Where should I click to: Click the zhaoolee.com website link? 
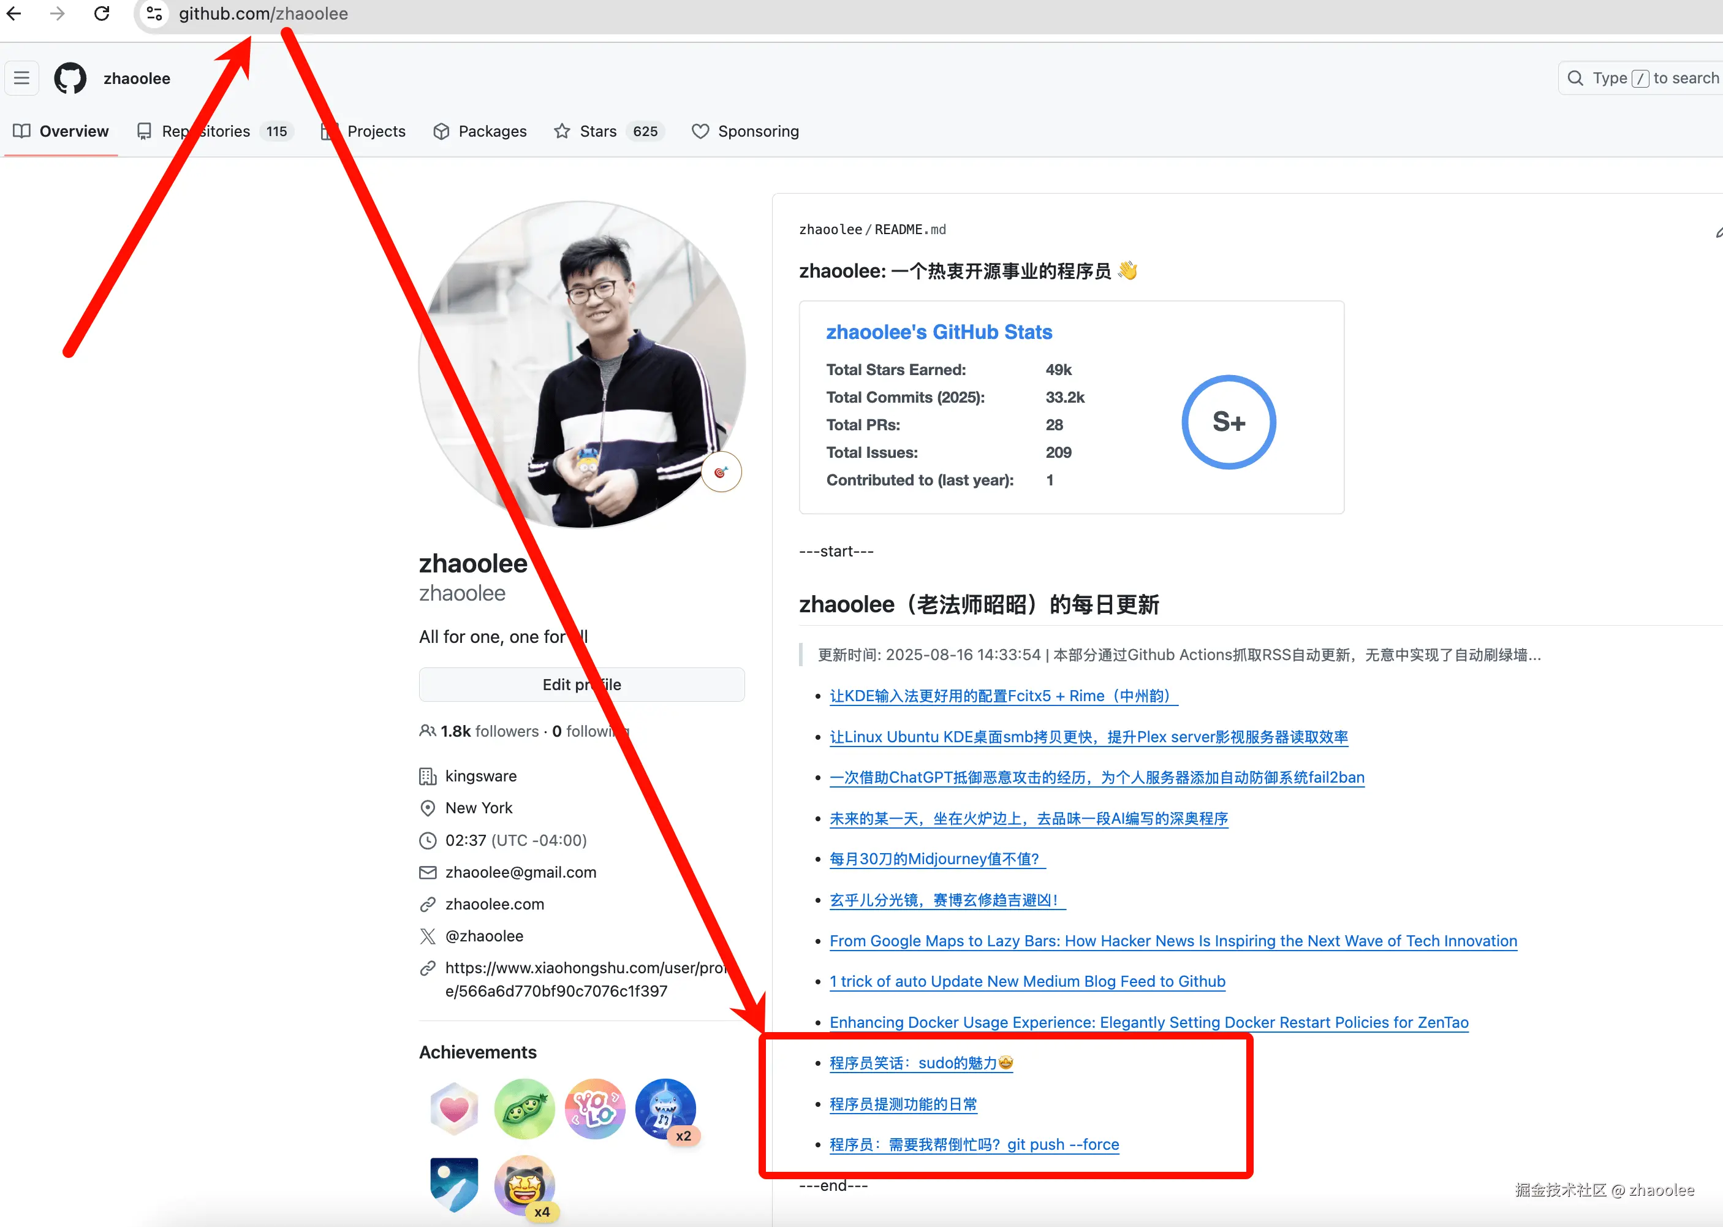coord(494,903)
